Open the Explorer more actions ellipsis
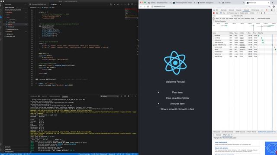277x155 pixels. tap(25, 4)
